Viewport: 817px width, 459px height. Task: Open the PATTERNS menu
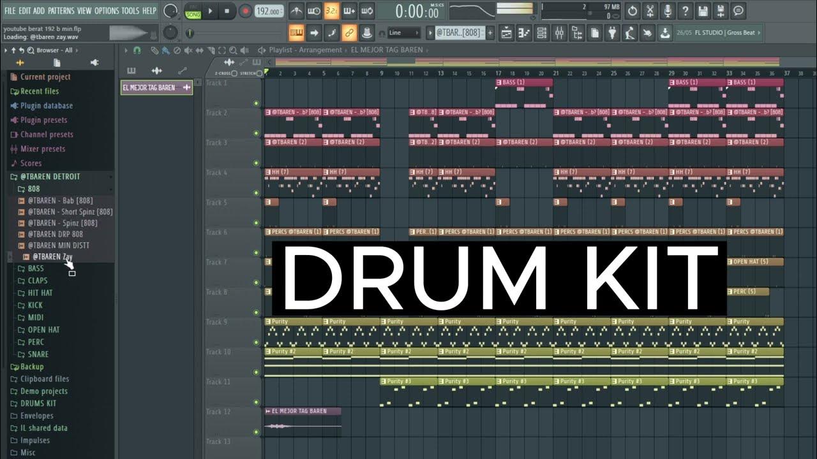click(x=61, y=11)
